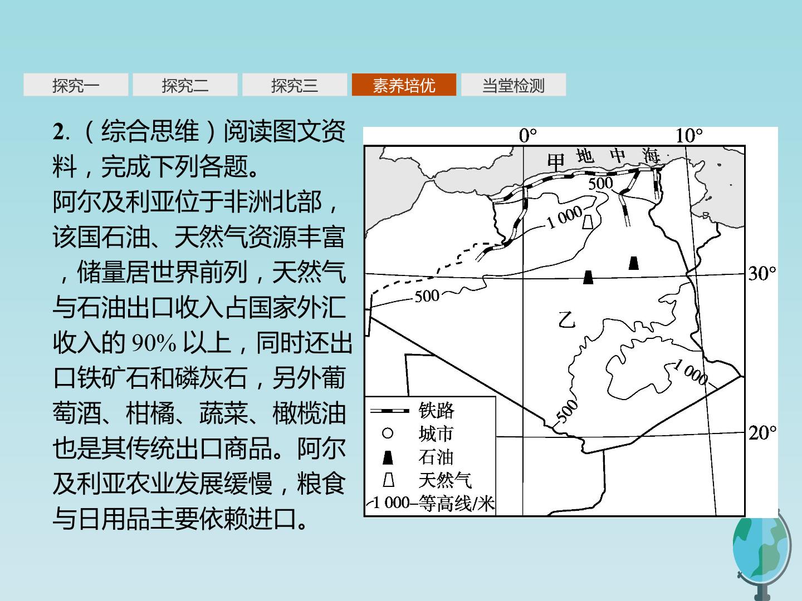Click the 等高线/米 legend text
The height and width of the screenshot is (601, 802).
point(456,503)
